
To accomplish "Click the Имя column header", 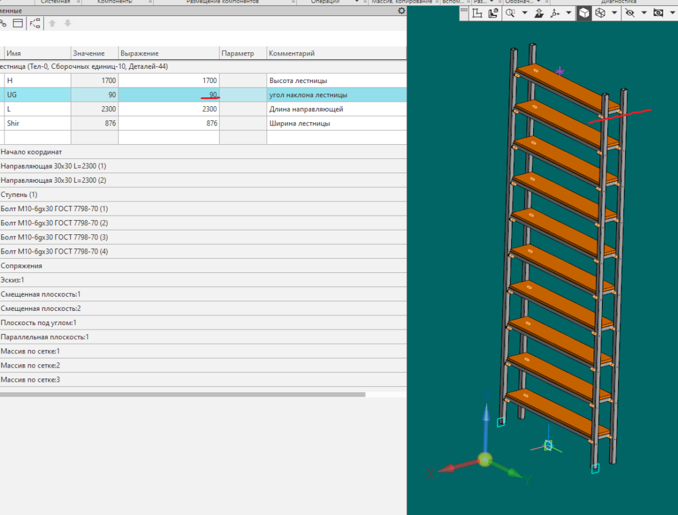I will point(37,53).
